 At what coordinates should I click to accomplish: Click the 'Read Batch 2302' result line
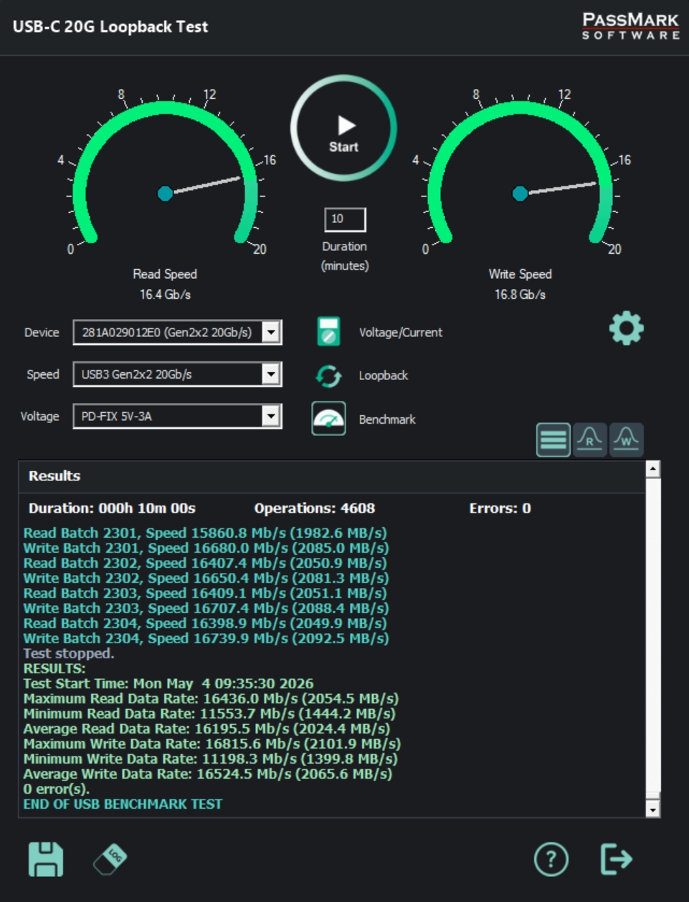[x=205, y=563]
